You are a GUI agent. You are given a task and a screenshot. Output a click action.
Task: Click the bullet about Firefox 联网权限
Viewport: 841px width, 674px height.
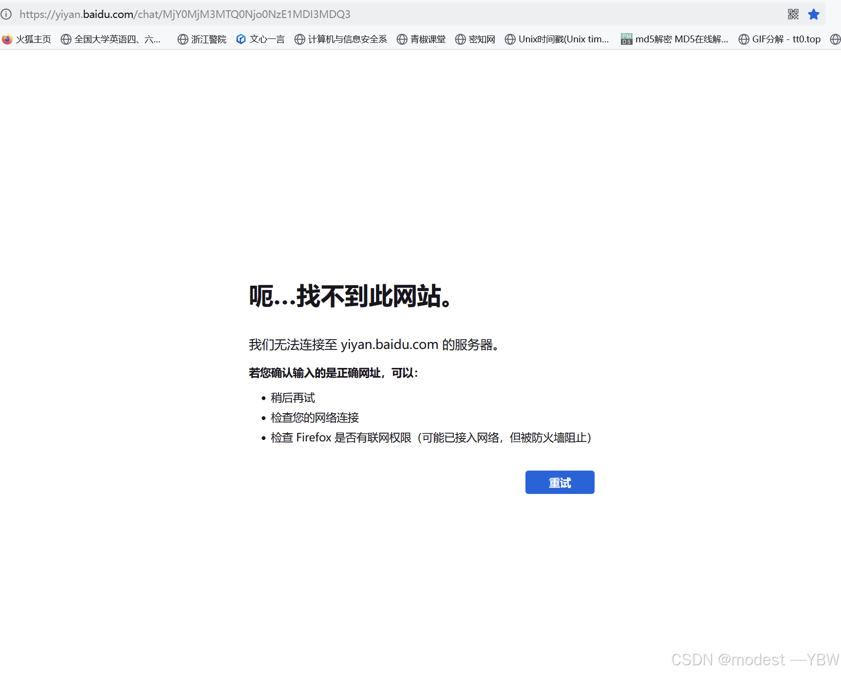point(431,437)
